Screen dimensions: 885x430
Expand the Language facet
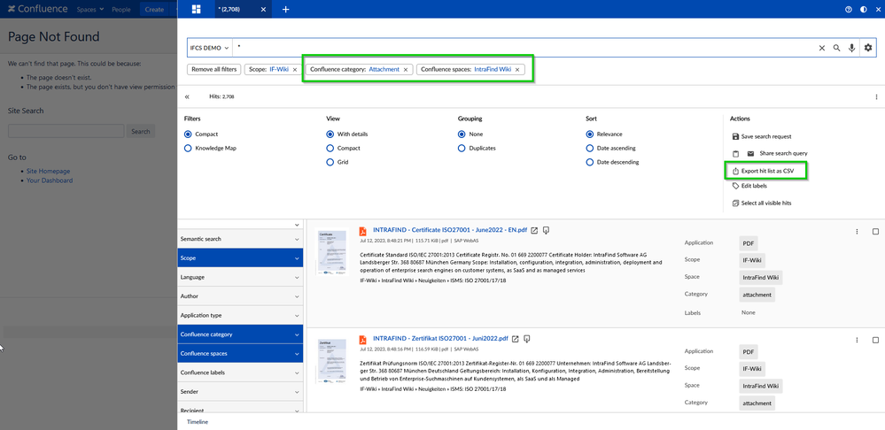tap(239, 277)
